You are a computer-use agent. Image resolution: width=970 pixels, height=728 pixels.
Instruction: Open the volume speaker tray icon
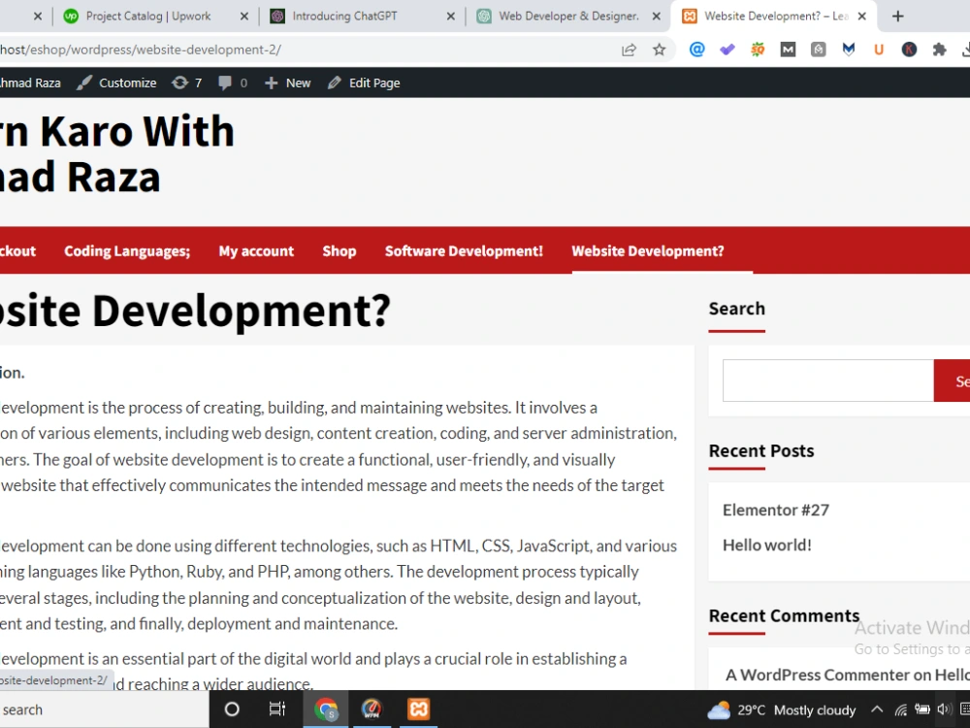(x=944, y=710)
